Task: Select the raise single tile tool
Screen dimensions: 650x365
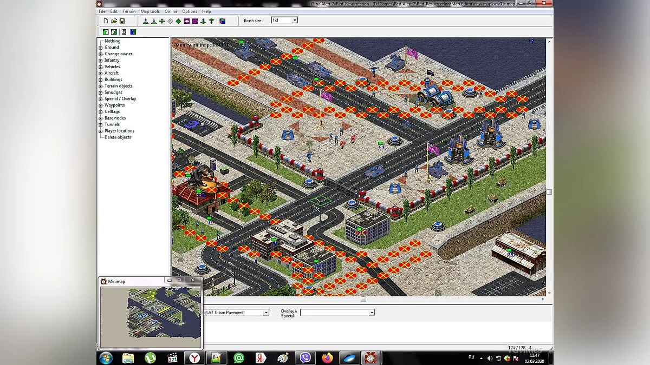Action: click(x=203, y=21)
